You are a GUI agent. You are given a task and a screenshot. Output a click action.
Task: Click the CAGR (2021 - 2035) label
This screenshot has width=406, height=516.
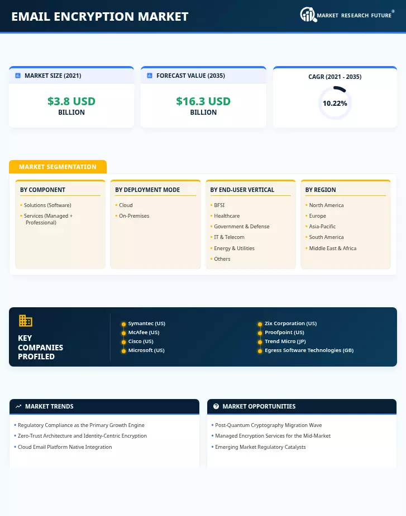[335, 77]
